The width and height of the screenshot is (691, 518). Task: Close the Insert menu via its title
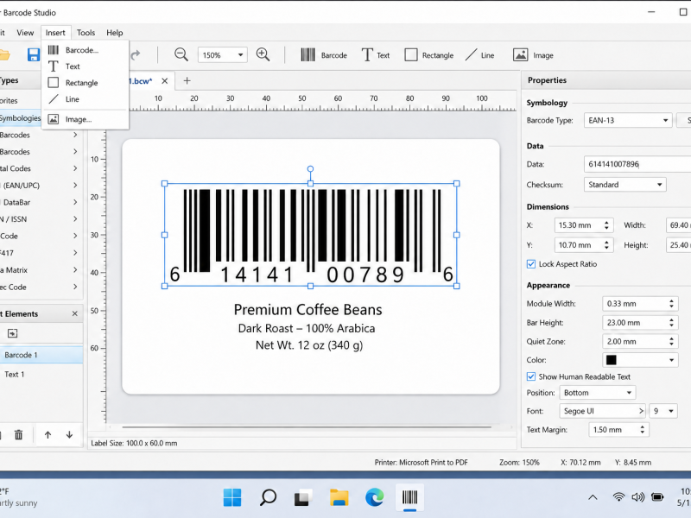[x=55, y=33]
